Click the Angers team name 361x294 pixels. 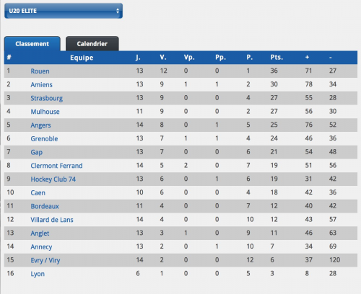[x=40, y=125]
